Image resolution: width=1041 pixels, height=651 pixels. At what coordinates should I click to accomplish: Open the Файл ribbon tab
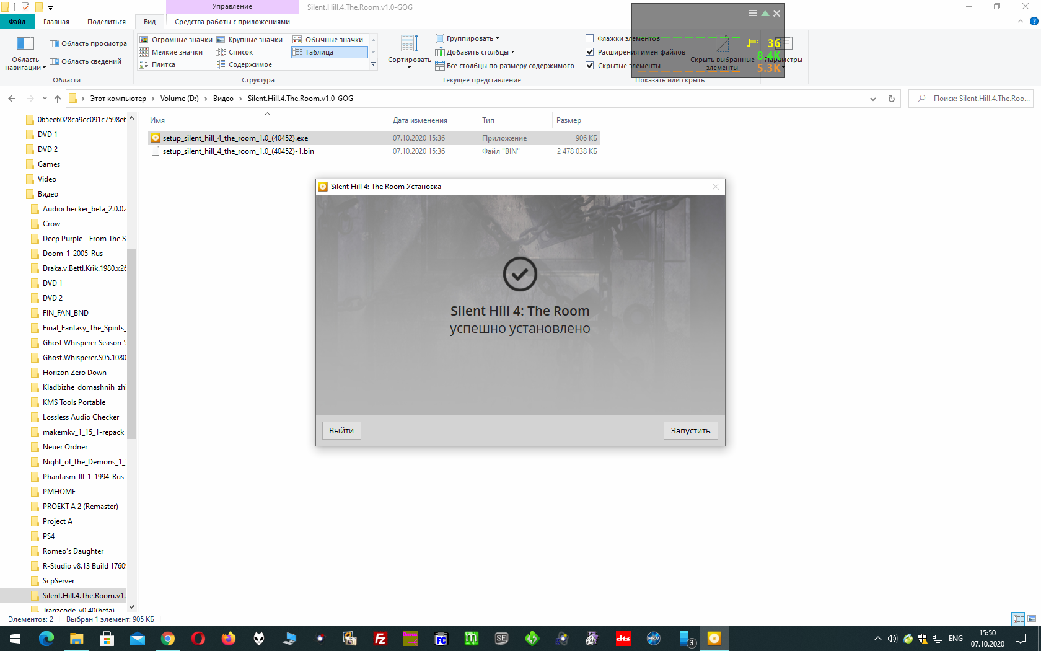[17, 22]
